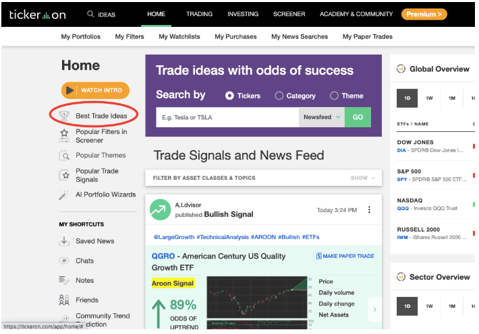Expand the SHOW filter by asset classes
Viewport: 479px width, 334px height.
(362, 178)
